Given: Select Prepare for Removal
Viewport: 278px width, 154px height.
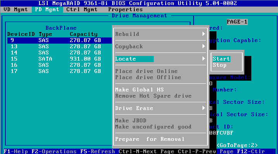Looking at the screenshot, I should pos(150,139).
